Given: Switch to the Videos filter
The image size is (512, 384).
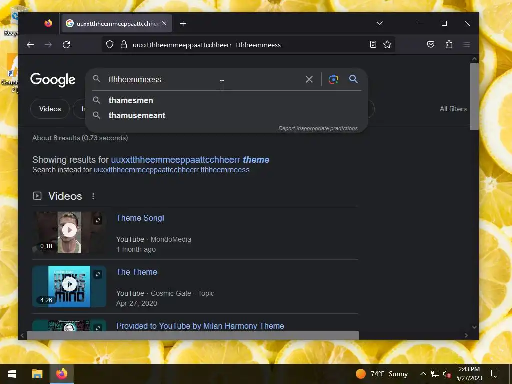Looking at the screenshot, I should [x=50, y=109].
